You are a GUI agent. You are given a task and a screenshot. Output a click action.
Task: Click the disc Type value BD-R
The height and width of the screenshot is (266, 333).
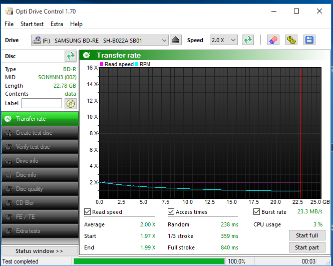pos(70,69)
